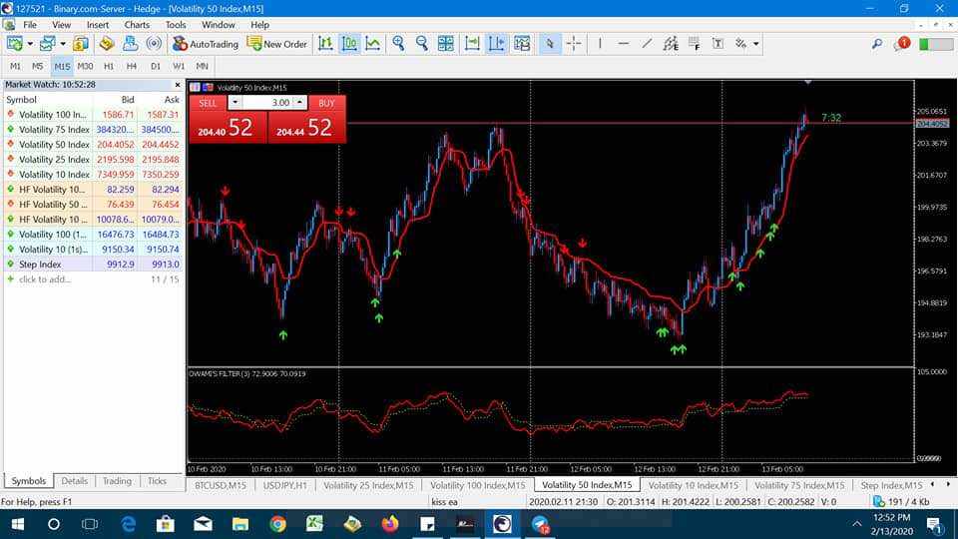
Task: Click the red SELL button
Action: pyautogui.click(x=208, y=103)
